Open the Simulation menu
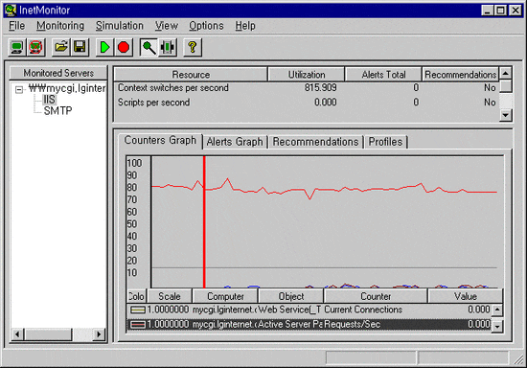This screenshot has height=368, width=527. [120, 26]
